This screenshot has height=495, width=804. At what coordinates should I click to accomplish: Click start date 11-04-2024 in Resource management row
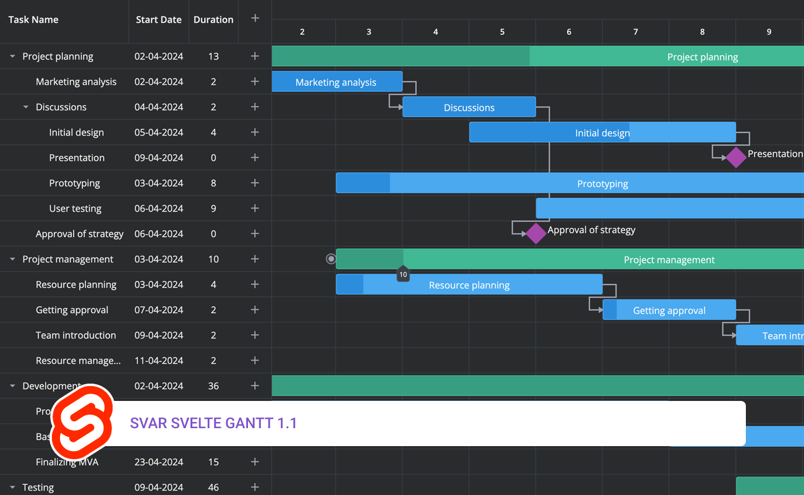[x=159, y=361]
